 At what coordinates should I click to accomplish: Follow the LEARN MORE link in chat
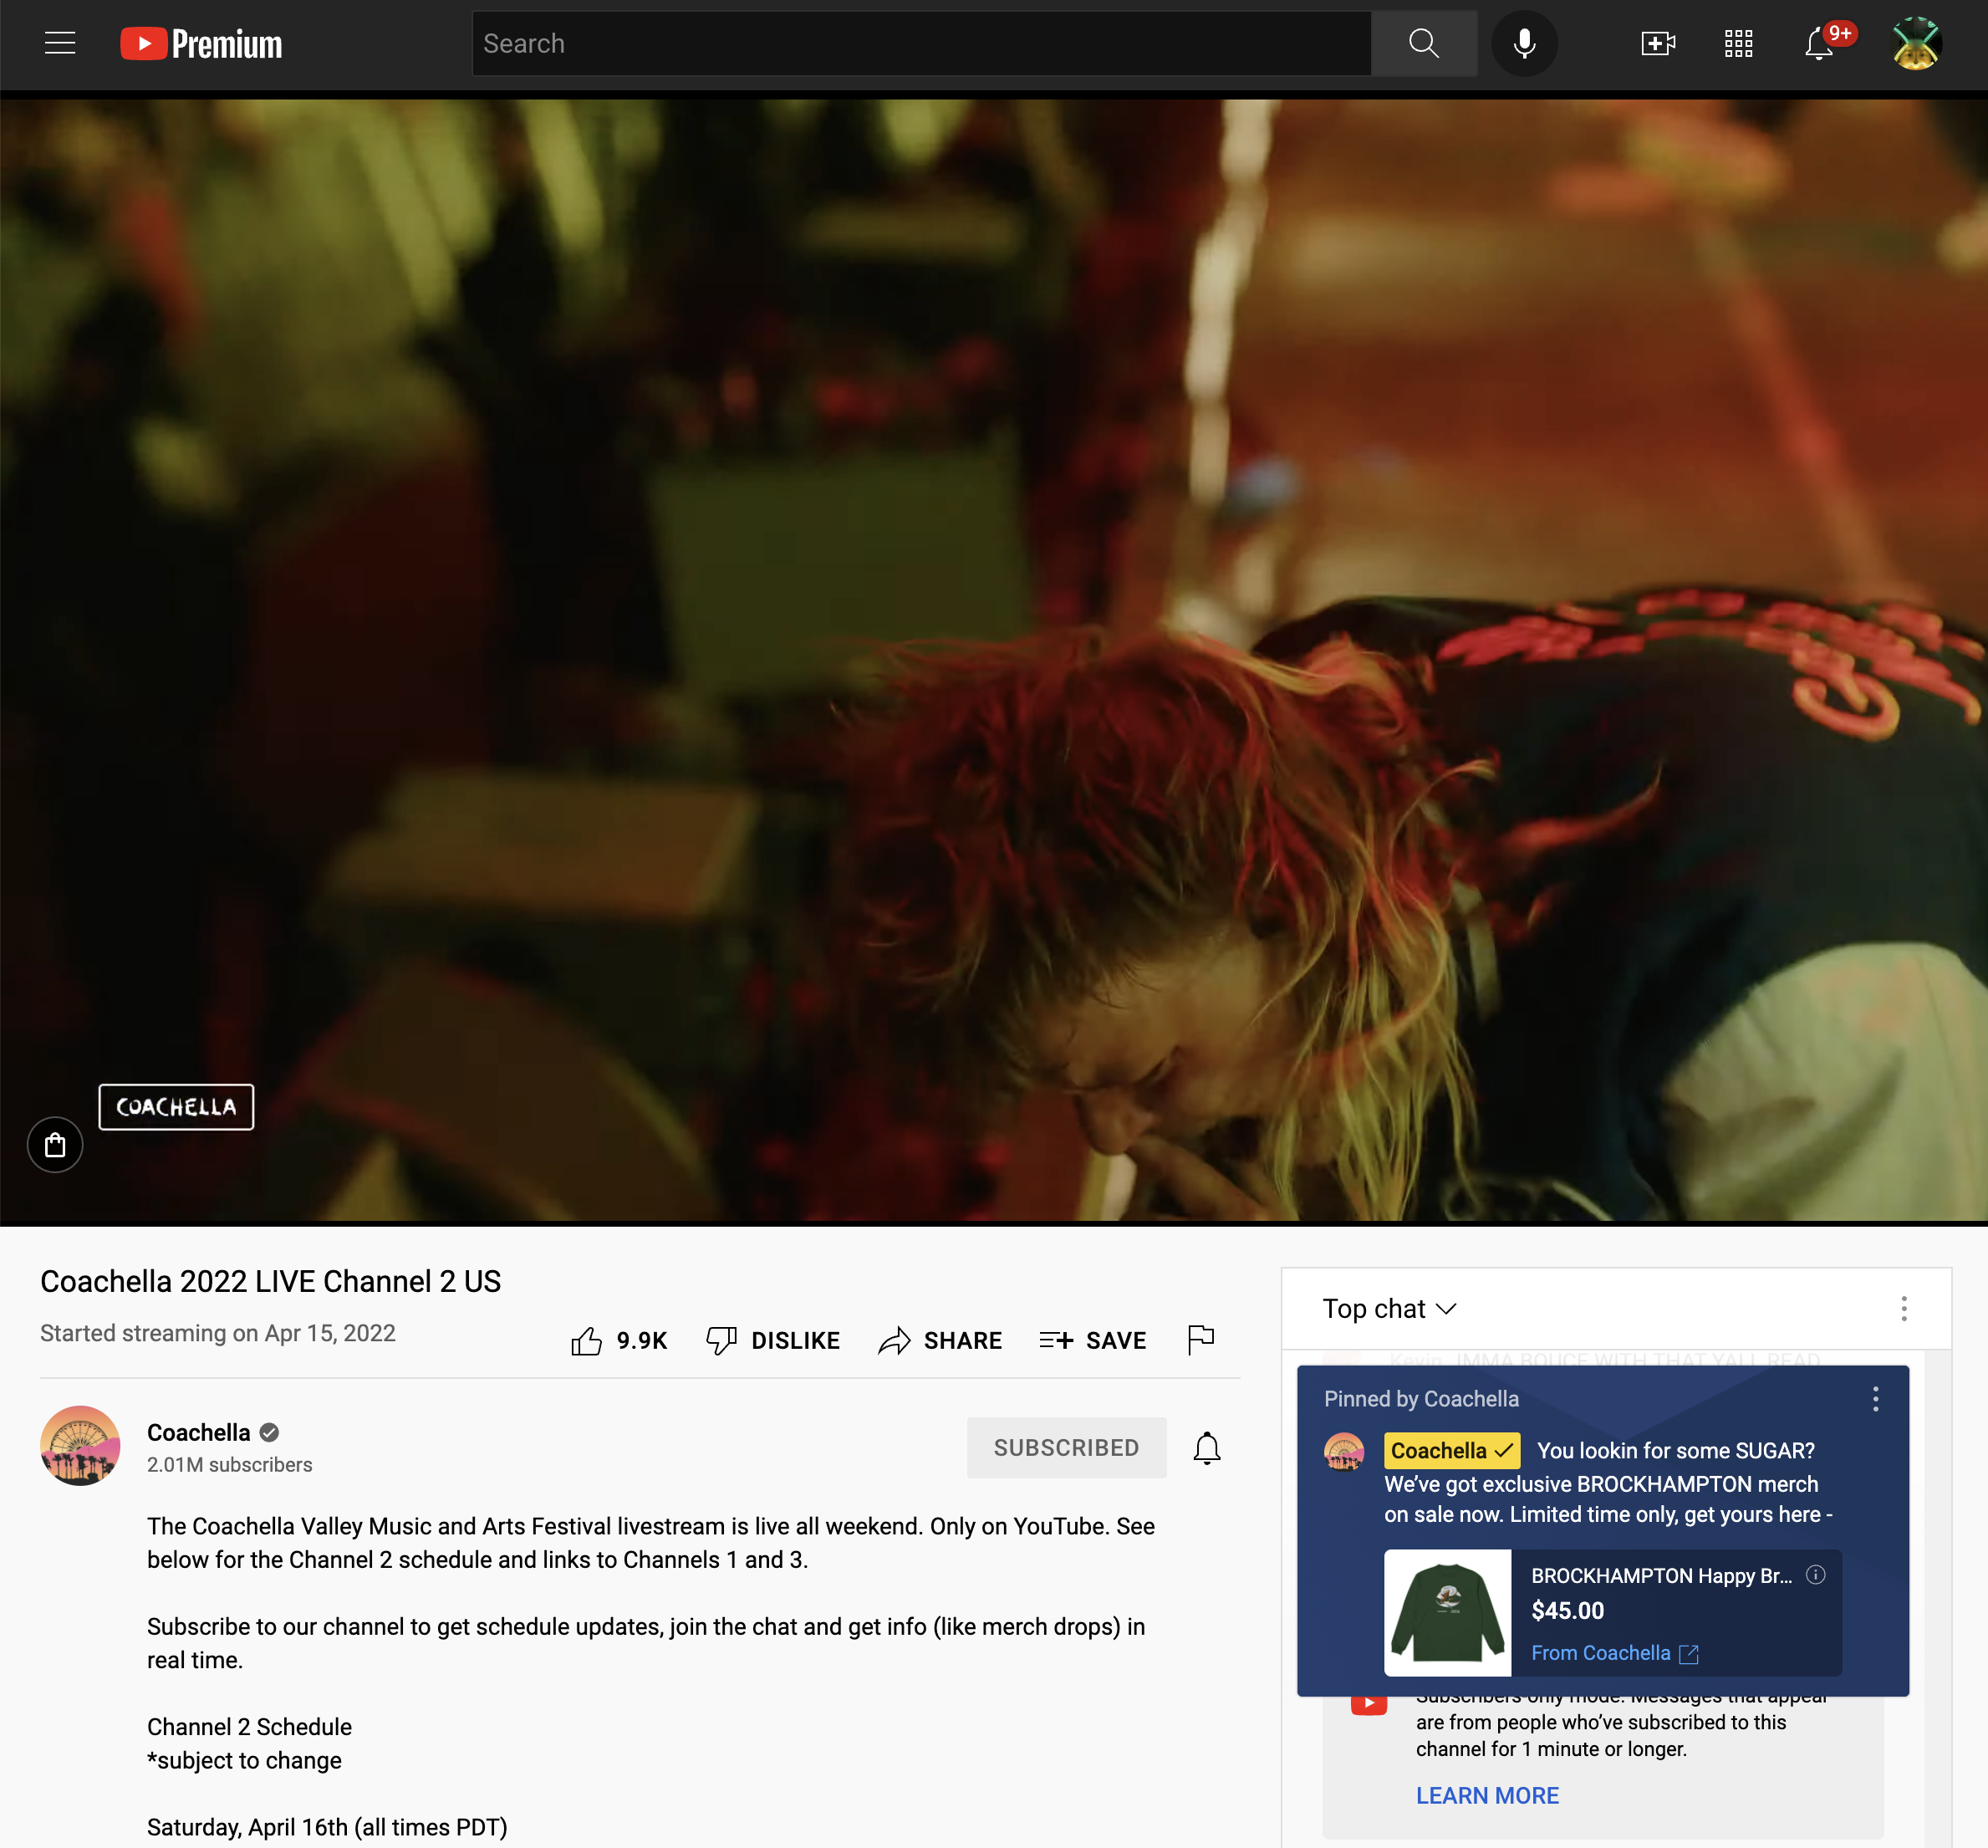click(1486, 1795)
